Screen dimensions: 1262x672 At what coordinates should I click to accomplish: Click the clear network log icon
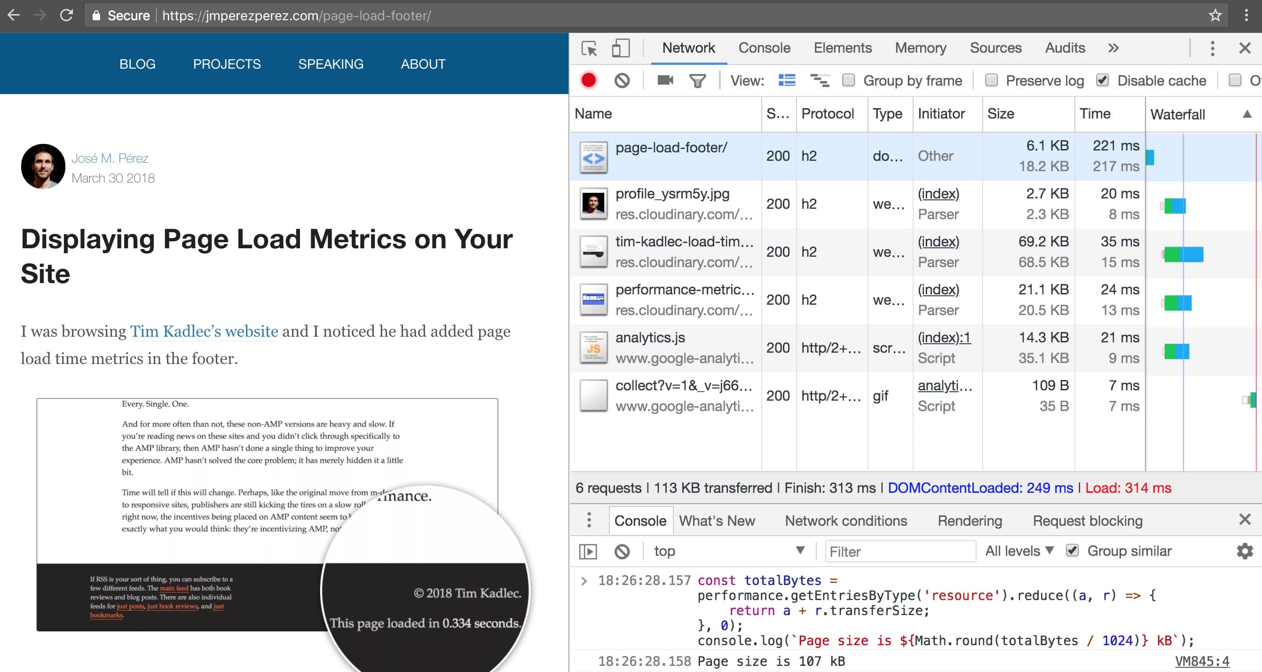click(622, 80)
